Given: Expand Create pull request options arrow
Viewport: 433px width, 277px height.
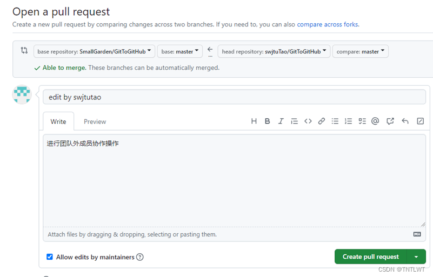Looking at the screenshot, I should [416, 257].
